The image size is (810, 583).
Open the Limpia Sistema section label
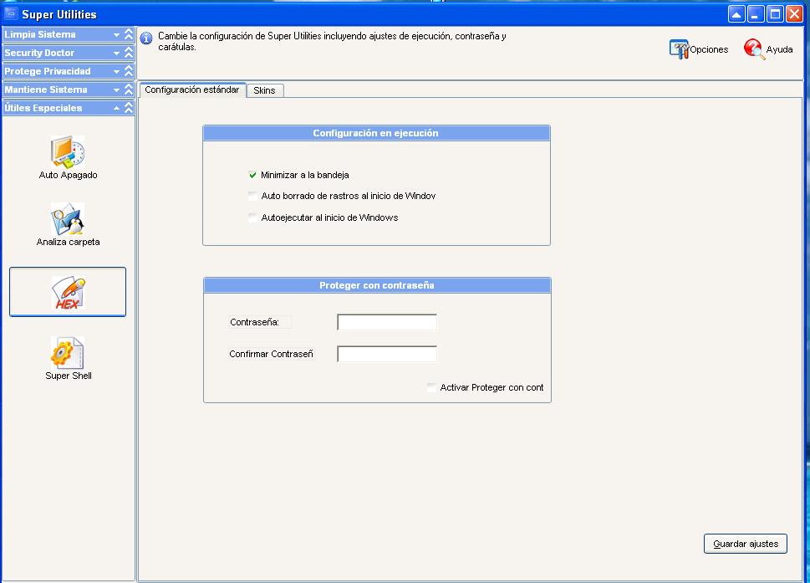pyautogui.click(x=40, y=34)
